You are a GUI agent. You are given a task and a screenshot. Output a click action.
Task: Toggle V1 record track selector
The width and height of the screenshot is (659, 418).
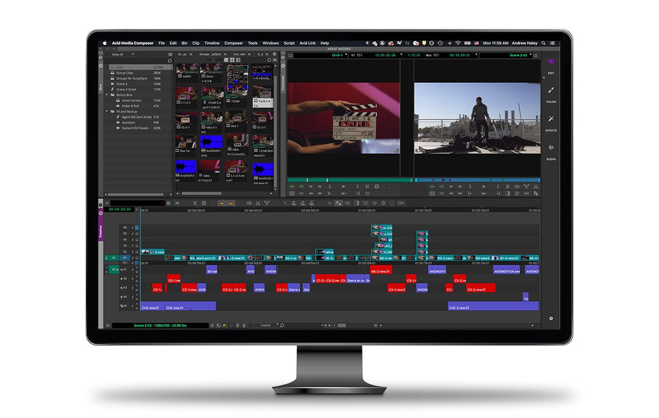[125, 258]
